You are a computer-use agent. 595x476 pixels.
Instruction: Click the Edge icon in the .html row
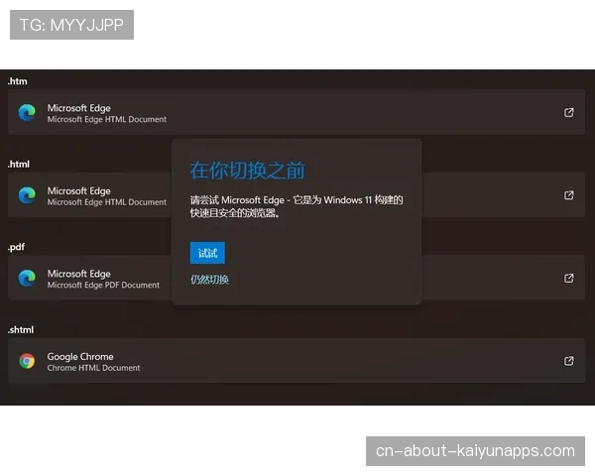tap(27, 195)
